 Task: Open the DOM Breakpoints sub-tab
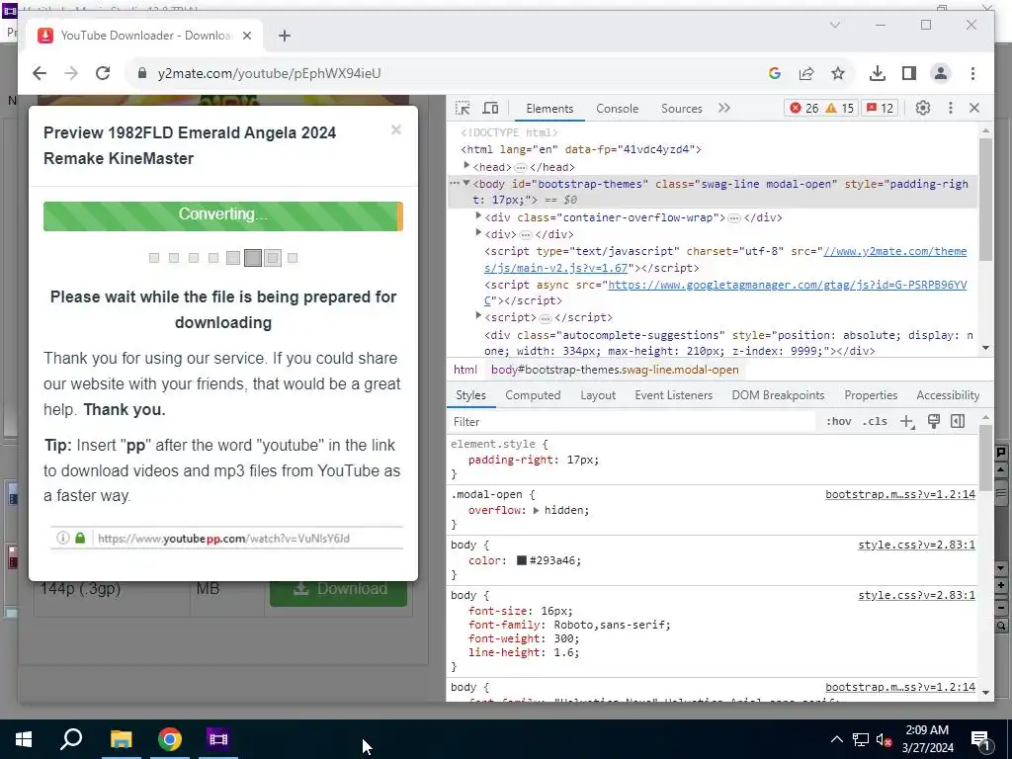[779, 395]
